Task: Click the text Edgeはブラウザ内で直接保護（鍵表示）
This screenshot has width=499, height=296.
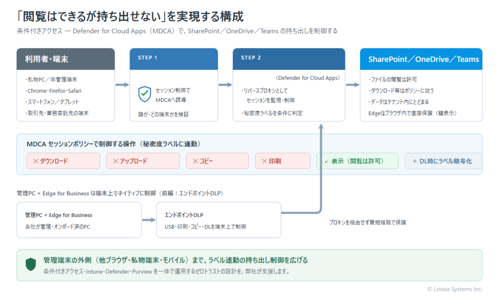Action: (x=412, y=113)
